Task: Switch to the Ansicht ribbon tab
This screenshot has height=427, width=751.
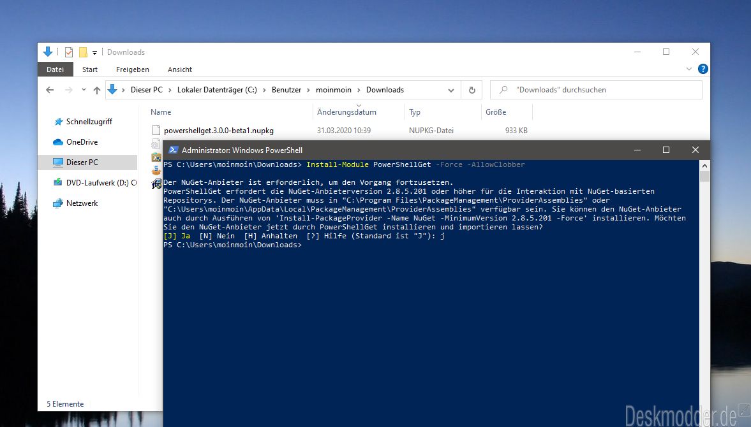Action: pos(179,69)
